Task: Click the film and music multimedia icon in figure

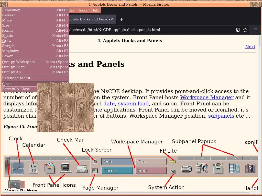Action: point(234,168)
